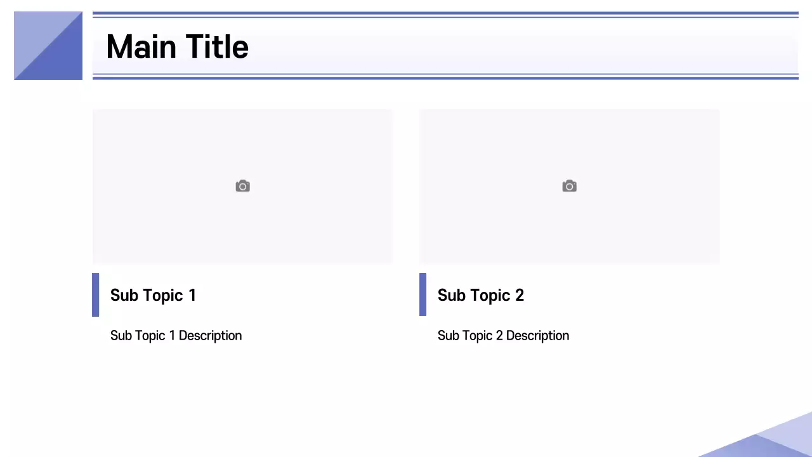Click the blue accent bar beside Sub Topic 1
Screen dimensions: 812x457
(96, 295)
